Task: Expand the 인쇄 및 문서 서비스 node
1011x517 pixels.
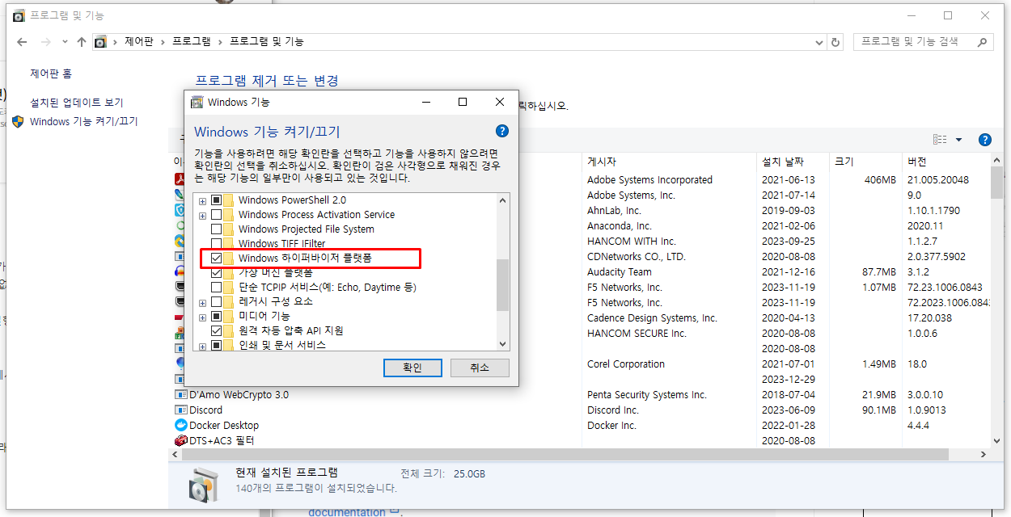Action: [x=203, y=346]
